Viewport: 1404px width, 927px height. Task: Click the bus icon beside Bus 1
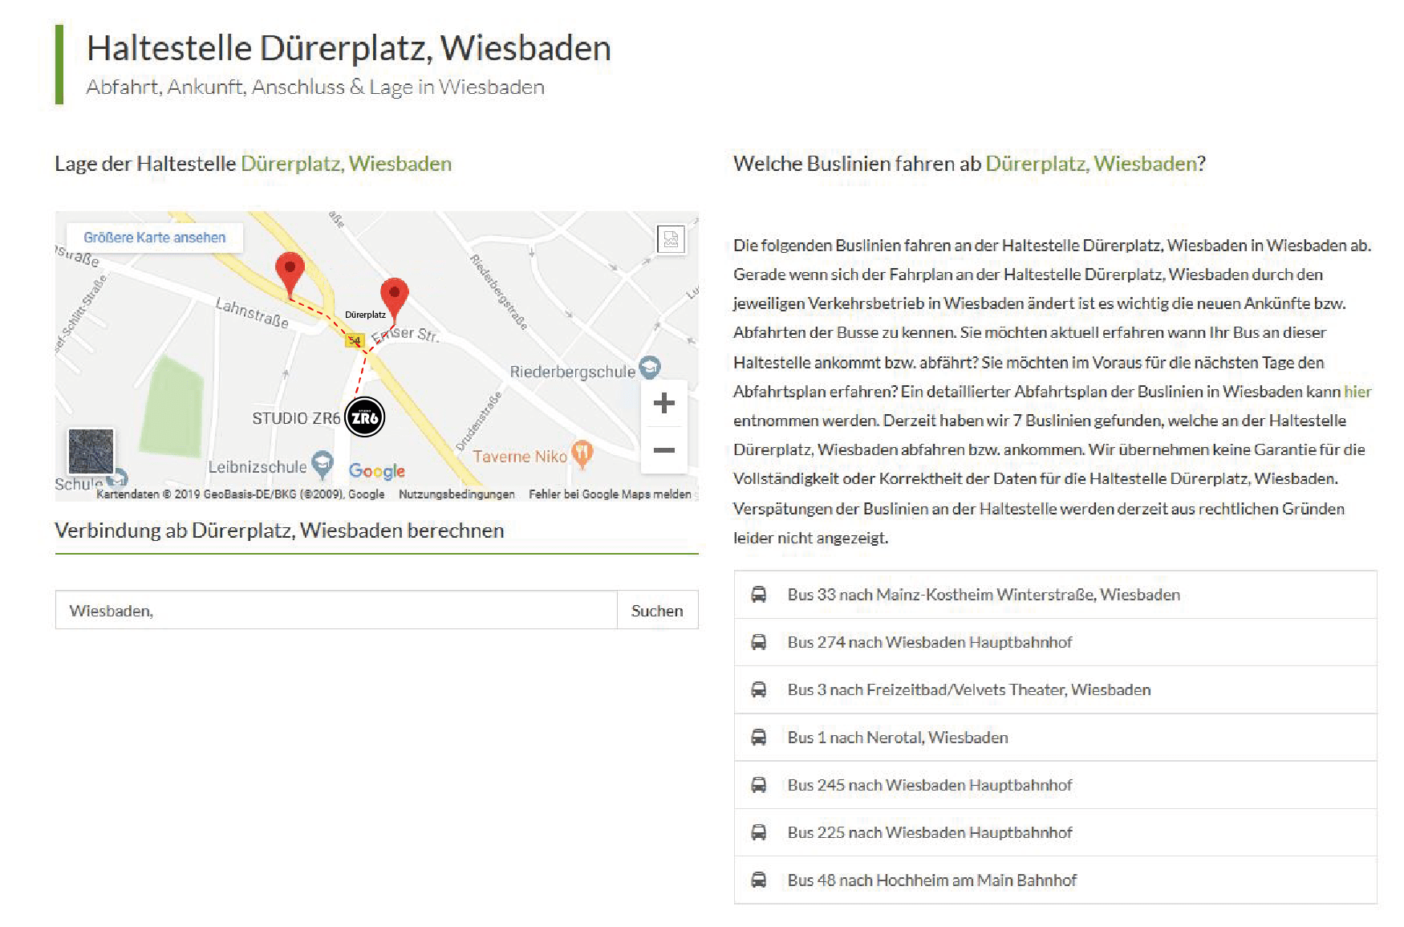click(758, 737)
